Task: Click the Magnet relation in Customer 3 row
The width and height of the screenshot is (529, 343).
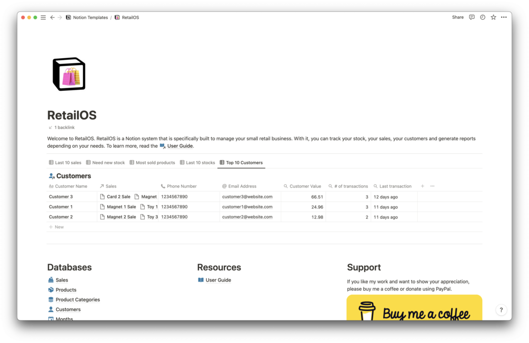Action: pos(146,196)
